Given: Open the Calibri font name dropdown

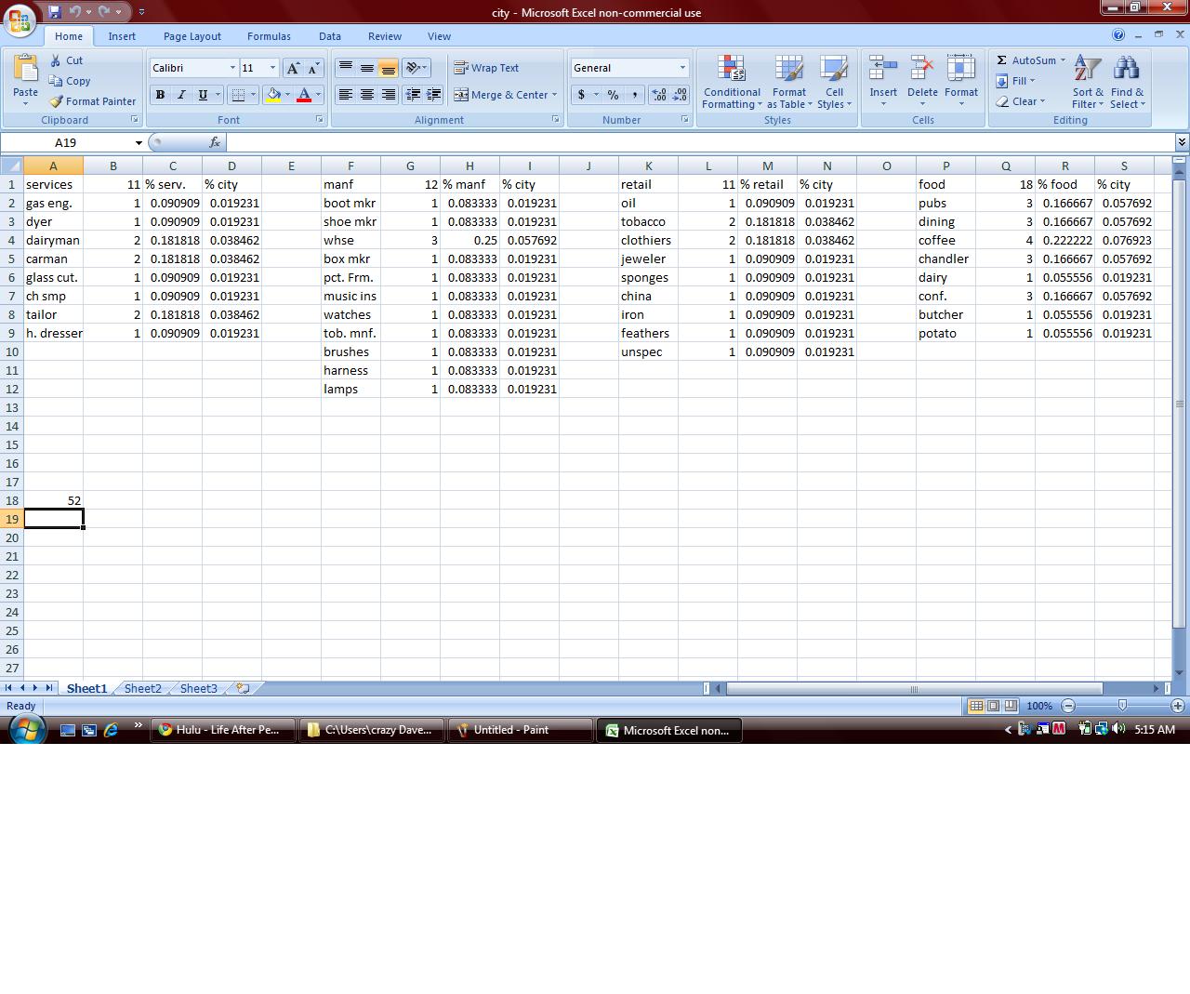Looking at the screenshot, I should [x=232, y=68].
